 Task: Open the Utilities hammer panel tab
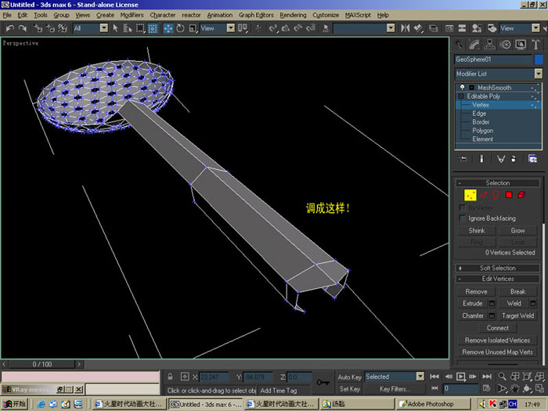point(535,45)
